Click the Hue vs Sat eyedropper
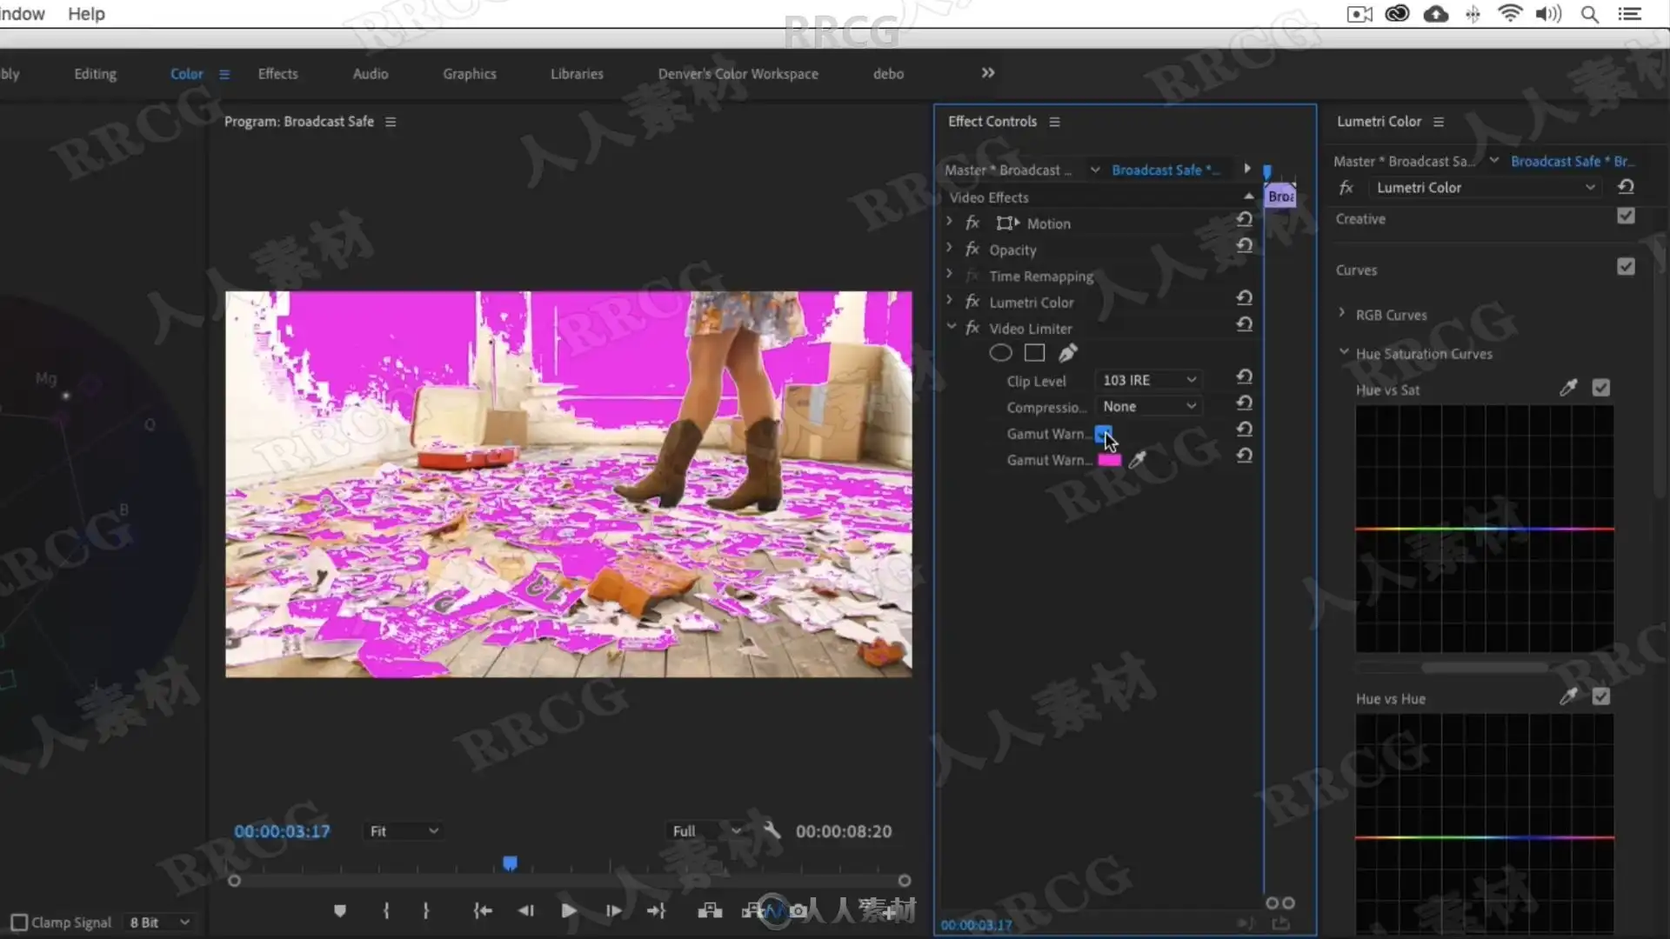 tap(1568, 388)
